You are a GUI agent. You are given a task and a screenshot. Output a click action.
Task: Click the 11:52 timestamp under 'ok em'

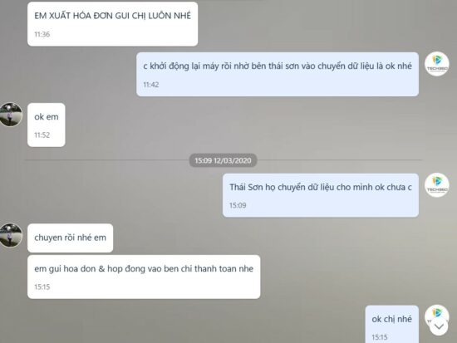42,135
